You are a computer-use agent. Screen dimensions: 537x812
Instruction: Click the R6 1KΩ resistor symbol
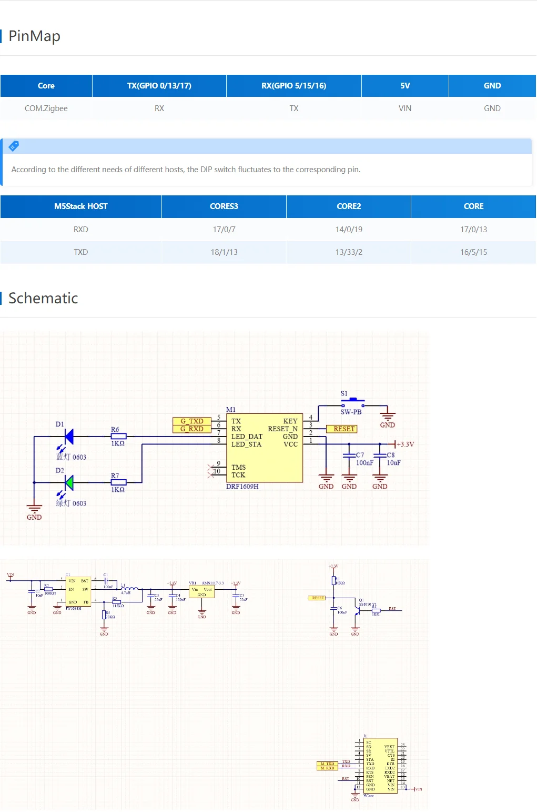118,437
